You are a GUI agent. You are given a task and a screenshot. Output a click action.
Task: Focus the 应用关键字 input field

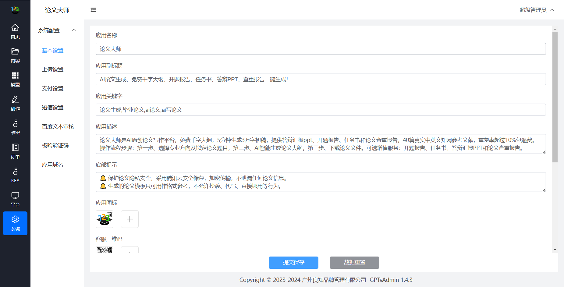click(x=321, y=110)
